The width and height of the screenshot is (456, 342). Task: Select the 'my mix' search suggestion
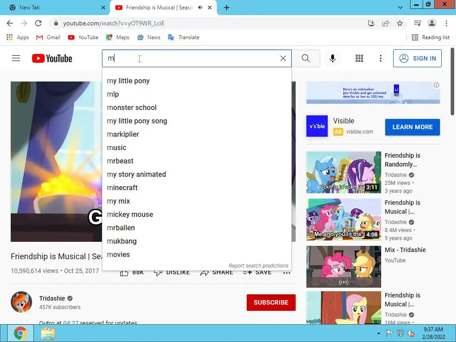[197, 201]
